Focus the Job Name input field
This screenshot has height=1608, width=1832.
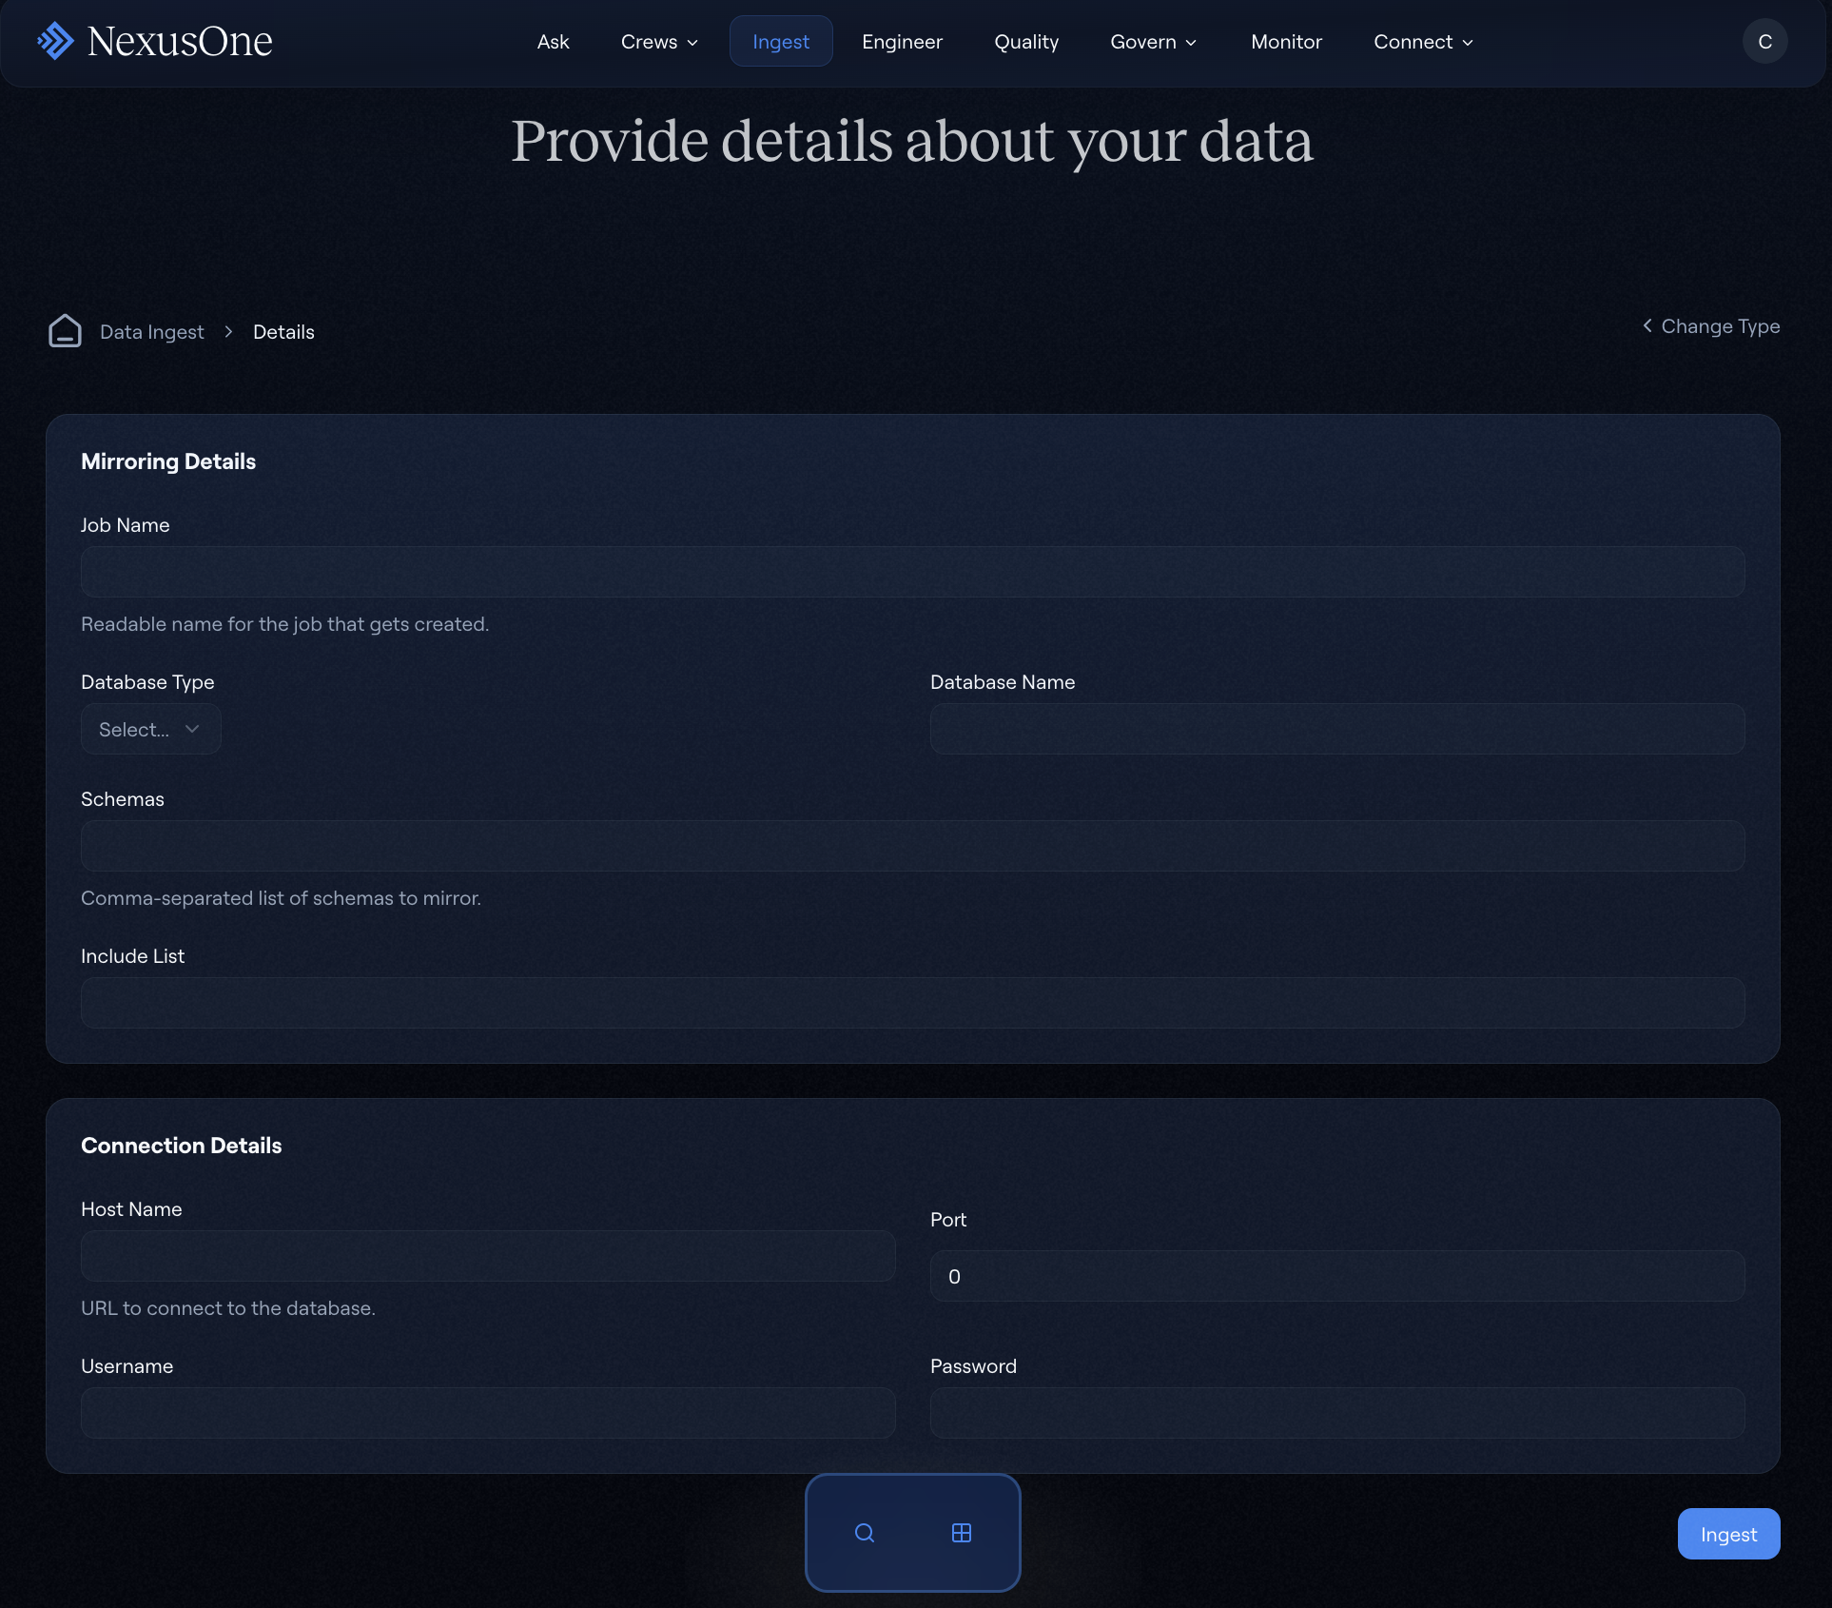tap(912, 572)
